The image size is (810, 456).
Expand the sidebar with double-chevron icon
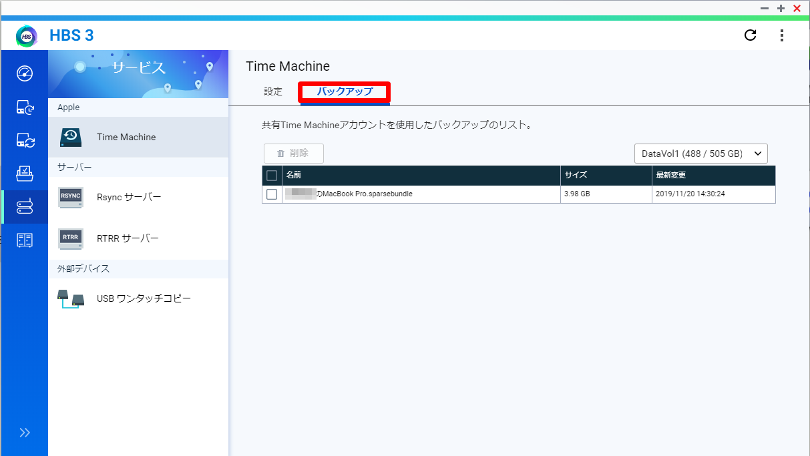pyautogui.click(x=25, y=432)
